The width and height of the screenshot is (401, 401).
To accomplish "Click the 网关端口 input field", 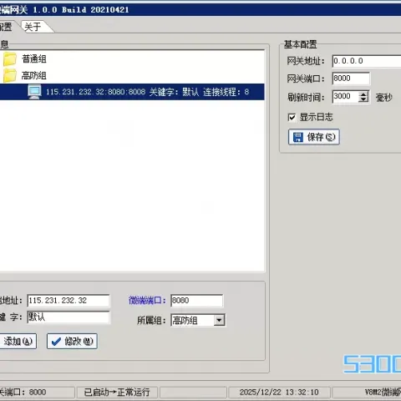I will [351, 79].
